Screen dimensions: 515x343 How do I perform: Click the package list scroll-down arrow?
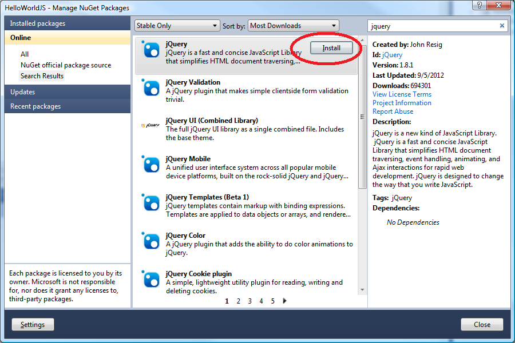(x=362, y=290)
